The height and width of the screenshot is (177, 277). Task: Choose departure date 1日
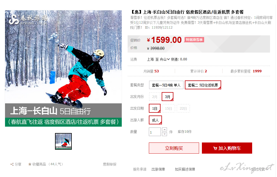155,108
